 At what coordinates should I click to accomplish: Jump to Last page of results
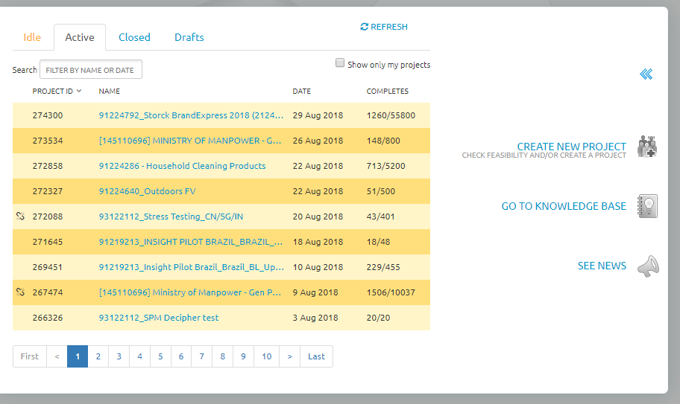tap(316, 356)
